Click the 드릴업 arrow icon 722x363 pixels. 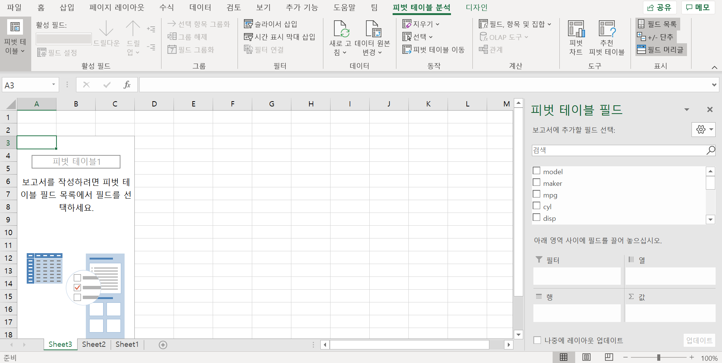point(133,29)
